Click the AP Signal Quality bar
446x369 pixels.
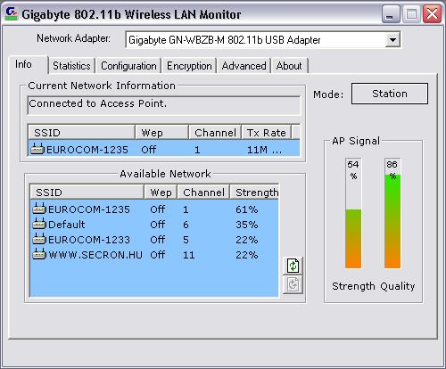(392, 213)
